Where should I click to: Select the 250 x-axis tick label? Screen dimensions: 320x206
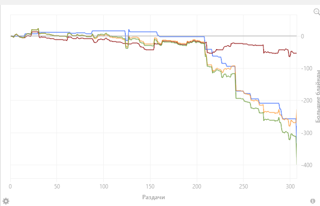243,186
